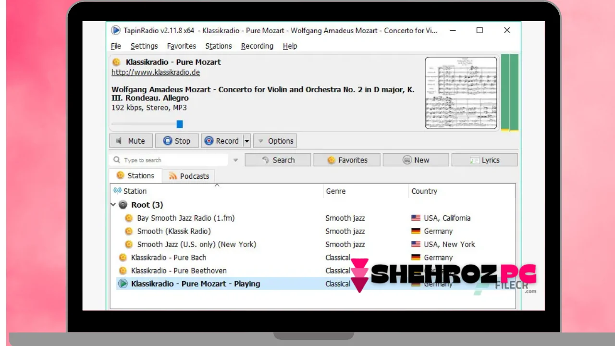
Task: Click 'Smooth jazz' genre of Bay Smooth Jazz
Action: click(345, 218)
